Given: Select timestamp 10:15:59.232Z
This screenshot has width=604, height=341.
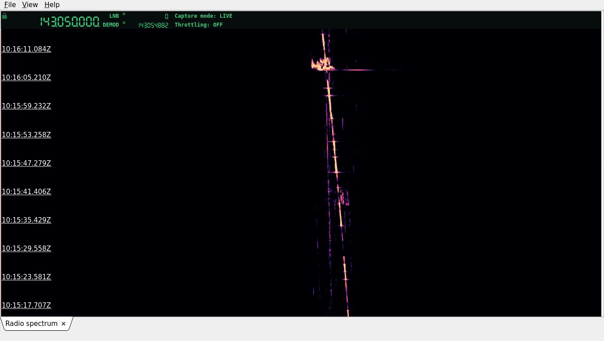Looking at the screenshot, I should click(27, 106).
